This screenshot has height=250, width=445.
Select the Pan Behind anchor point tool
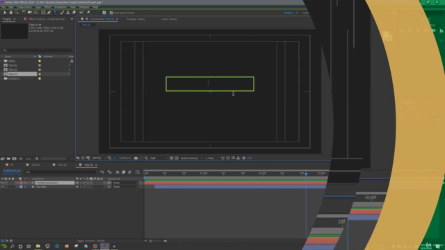pos(35,12)
